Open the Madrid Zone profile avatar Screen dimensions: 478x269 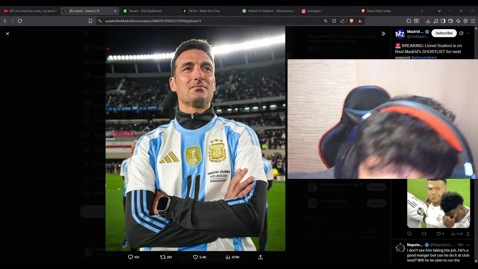coord(400,34)
